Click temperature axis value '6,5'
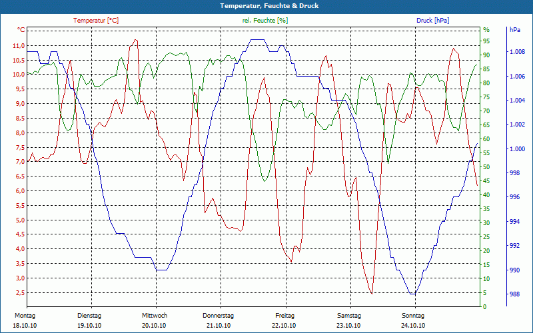 coord(20,176)
